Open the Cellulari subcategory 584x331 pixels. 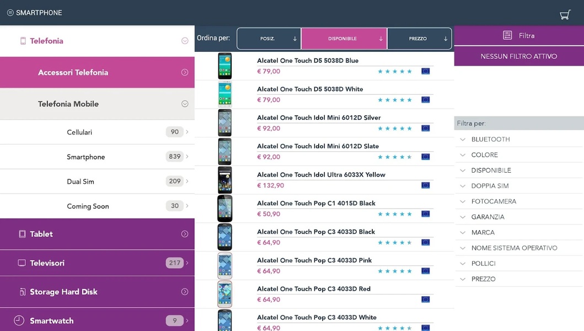[97, 132]
